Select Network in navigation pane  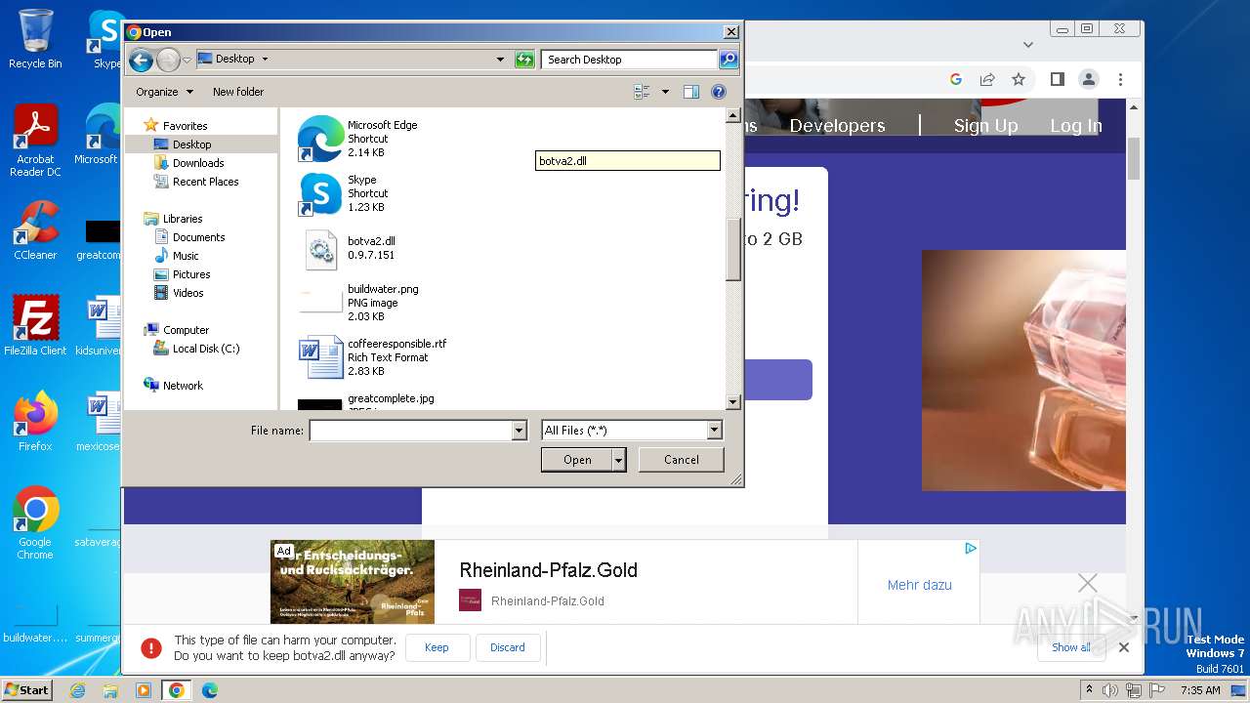tap(183, 386)
